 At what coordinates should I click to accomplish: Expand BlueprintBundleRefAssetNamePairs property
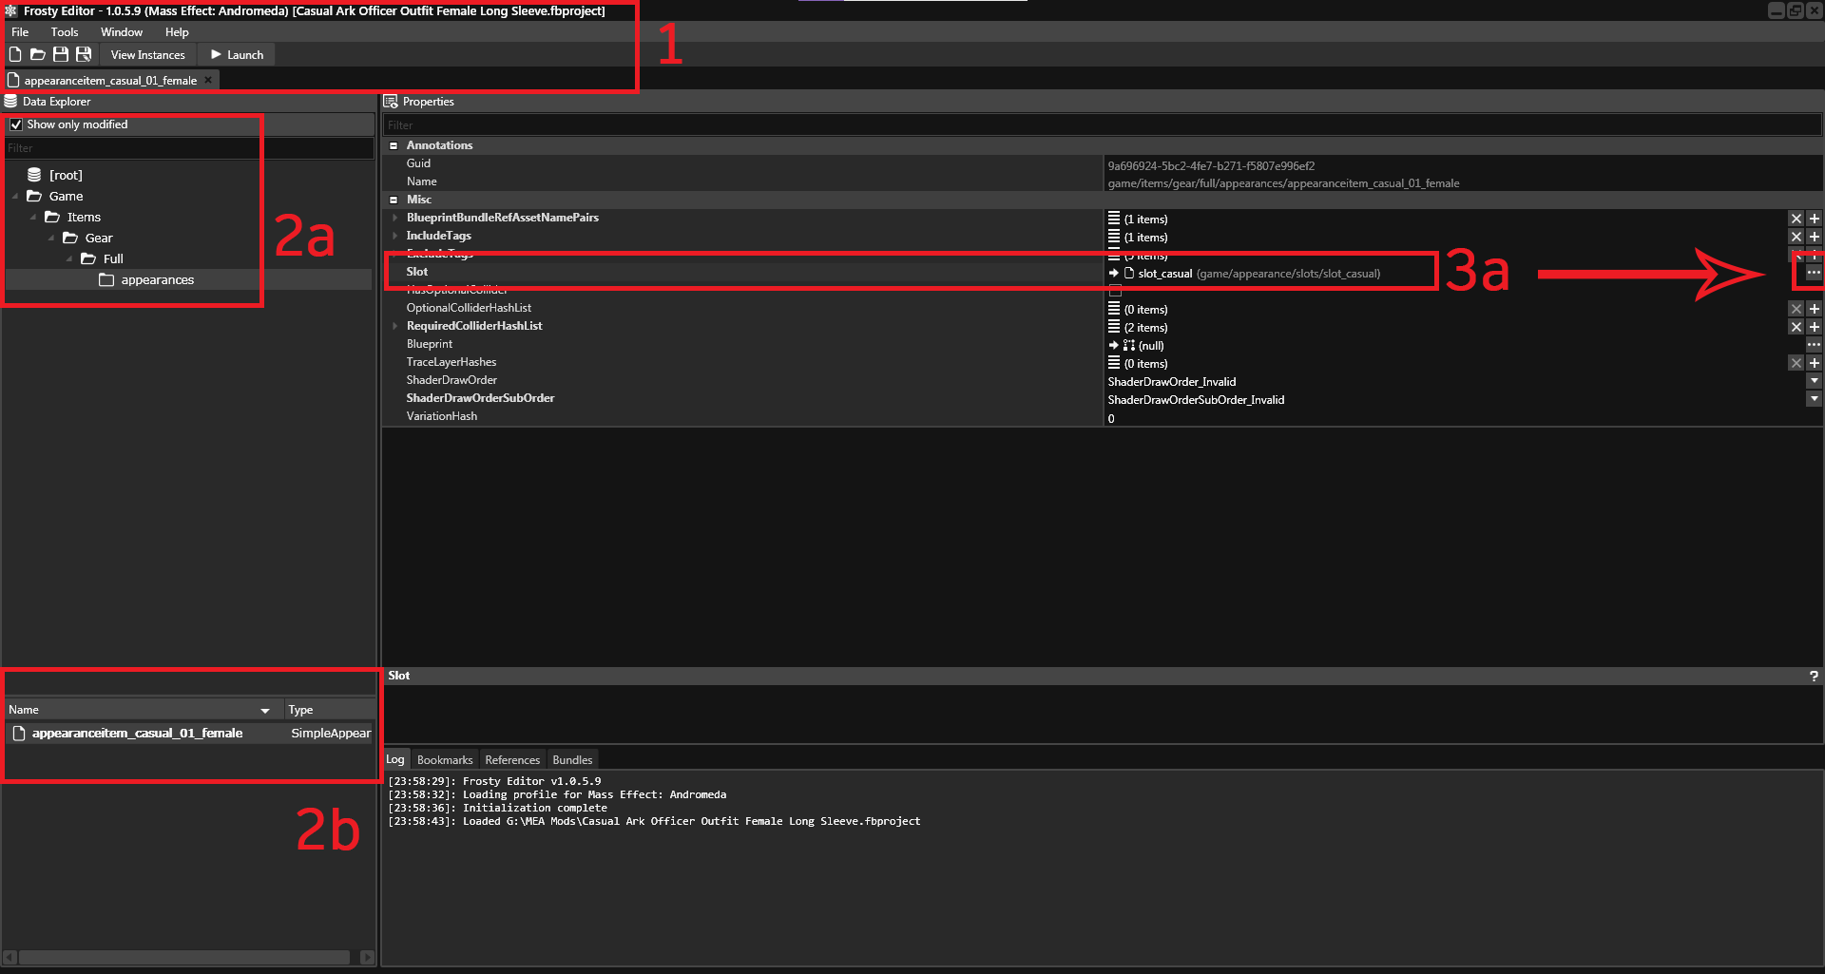tap(395, 218)
